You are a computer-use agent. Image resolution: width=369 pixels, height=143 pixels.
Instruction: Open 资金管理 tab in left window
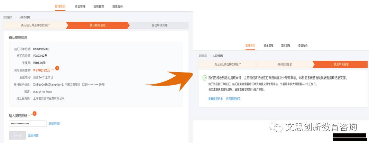click(x=80, y=7)
